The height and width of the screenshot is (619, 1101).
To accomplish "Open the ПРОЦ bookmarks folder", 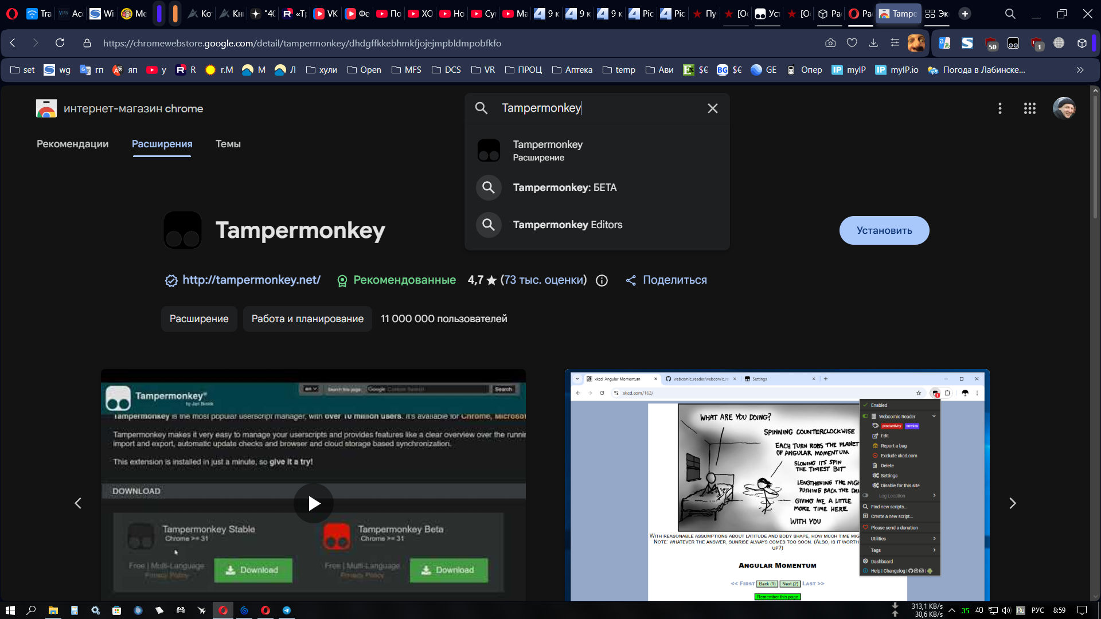I will [523, 70].
